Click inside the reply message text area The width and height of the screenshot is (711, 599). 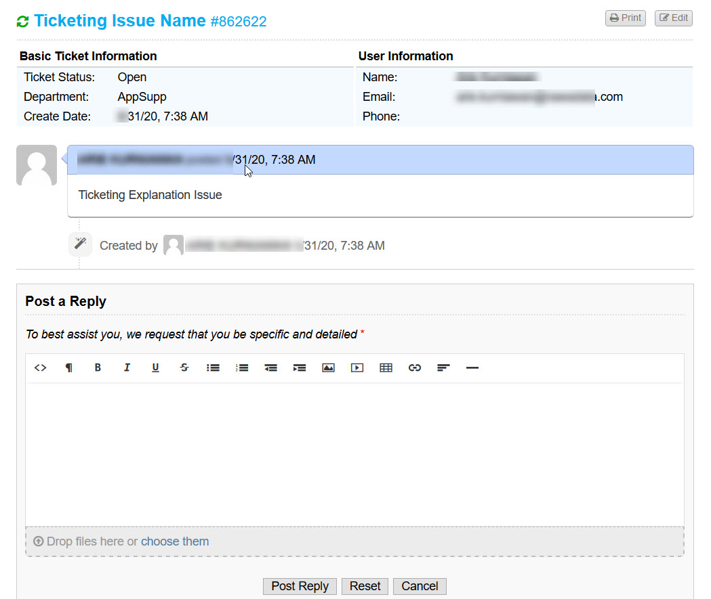tap(354, 453)
